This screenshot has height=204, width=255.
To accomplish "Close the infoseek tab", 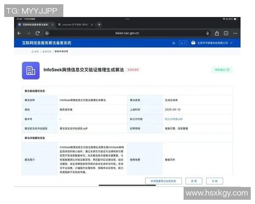I will (x=92, y=25).
